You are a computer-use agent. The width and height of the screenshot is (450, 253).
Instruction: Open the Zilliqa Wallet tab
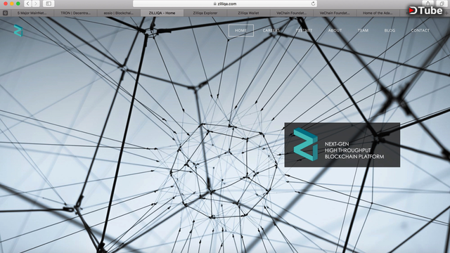tap(248, 13)
